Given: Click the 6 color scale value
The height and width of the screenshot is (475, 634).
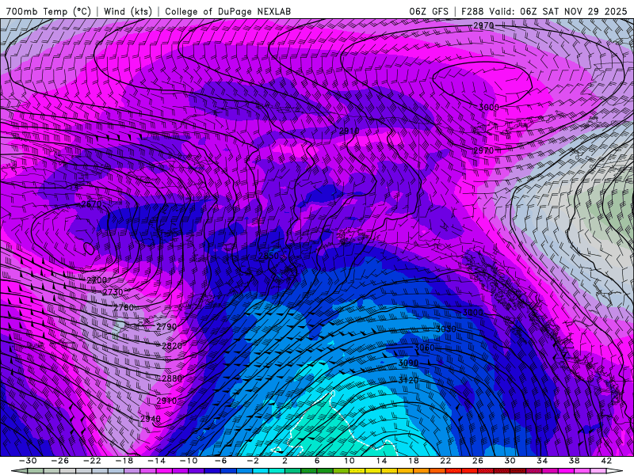Looking at the screenshot, I should [x=317, y=461].
